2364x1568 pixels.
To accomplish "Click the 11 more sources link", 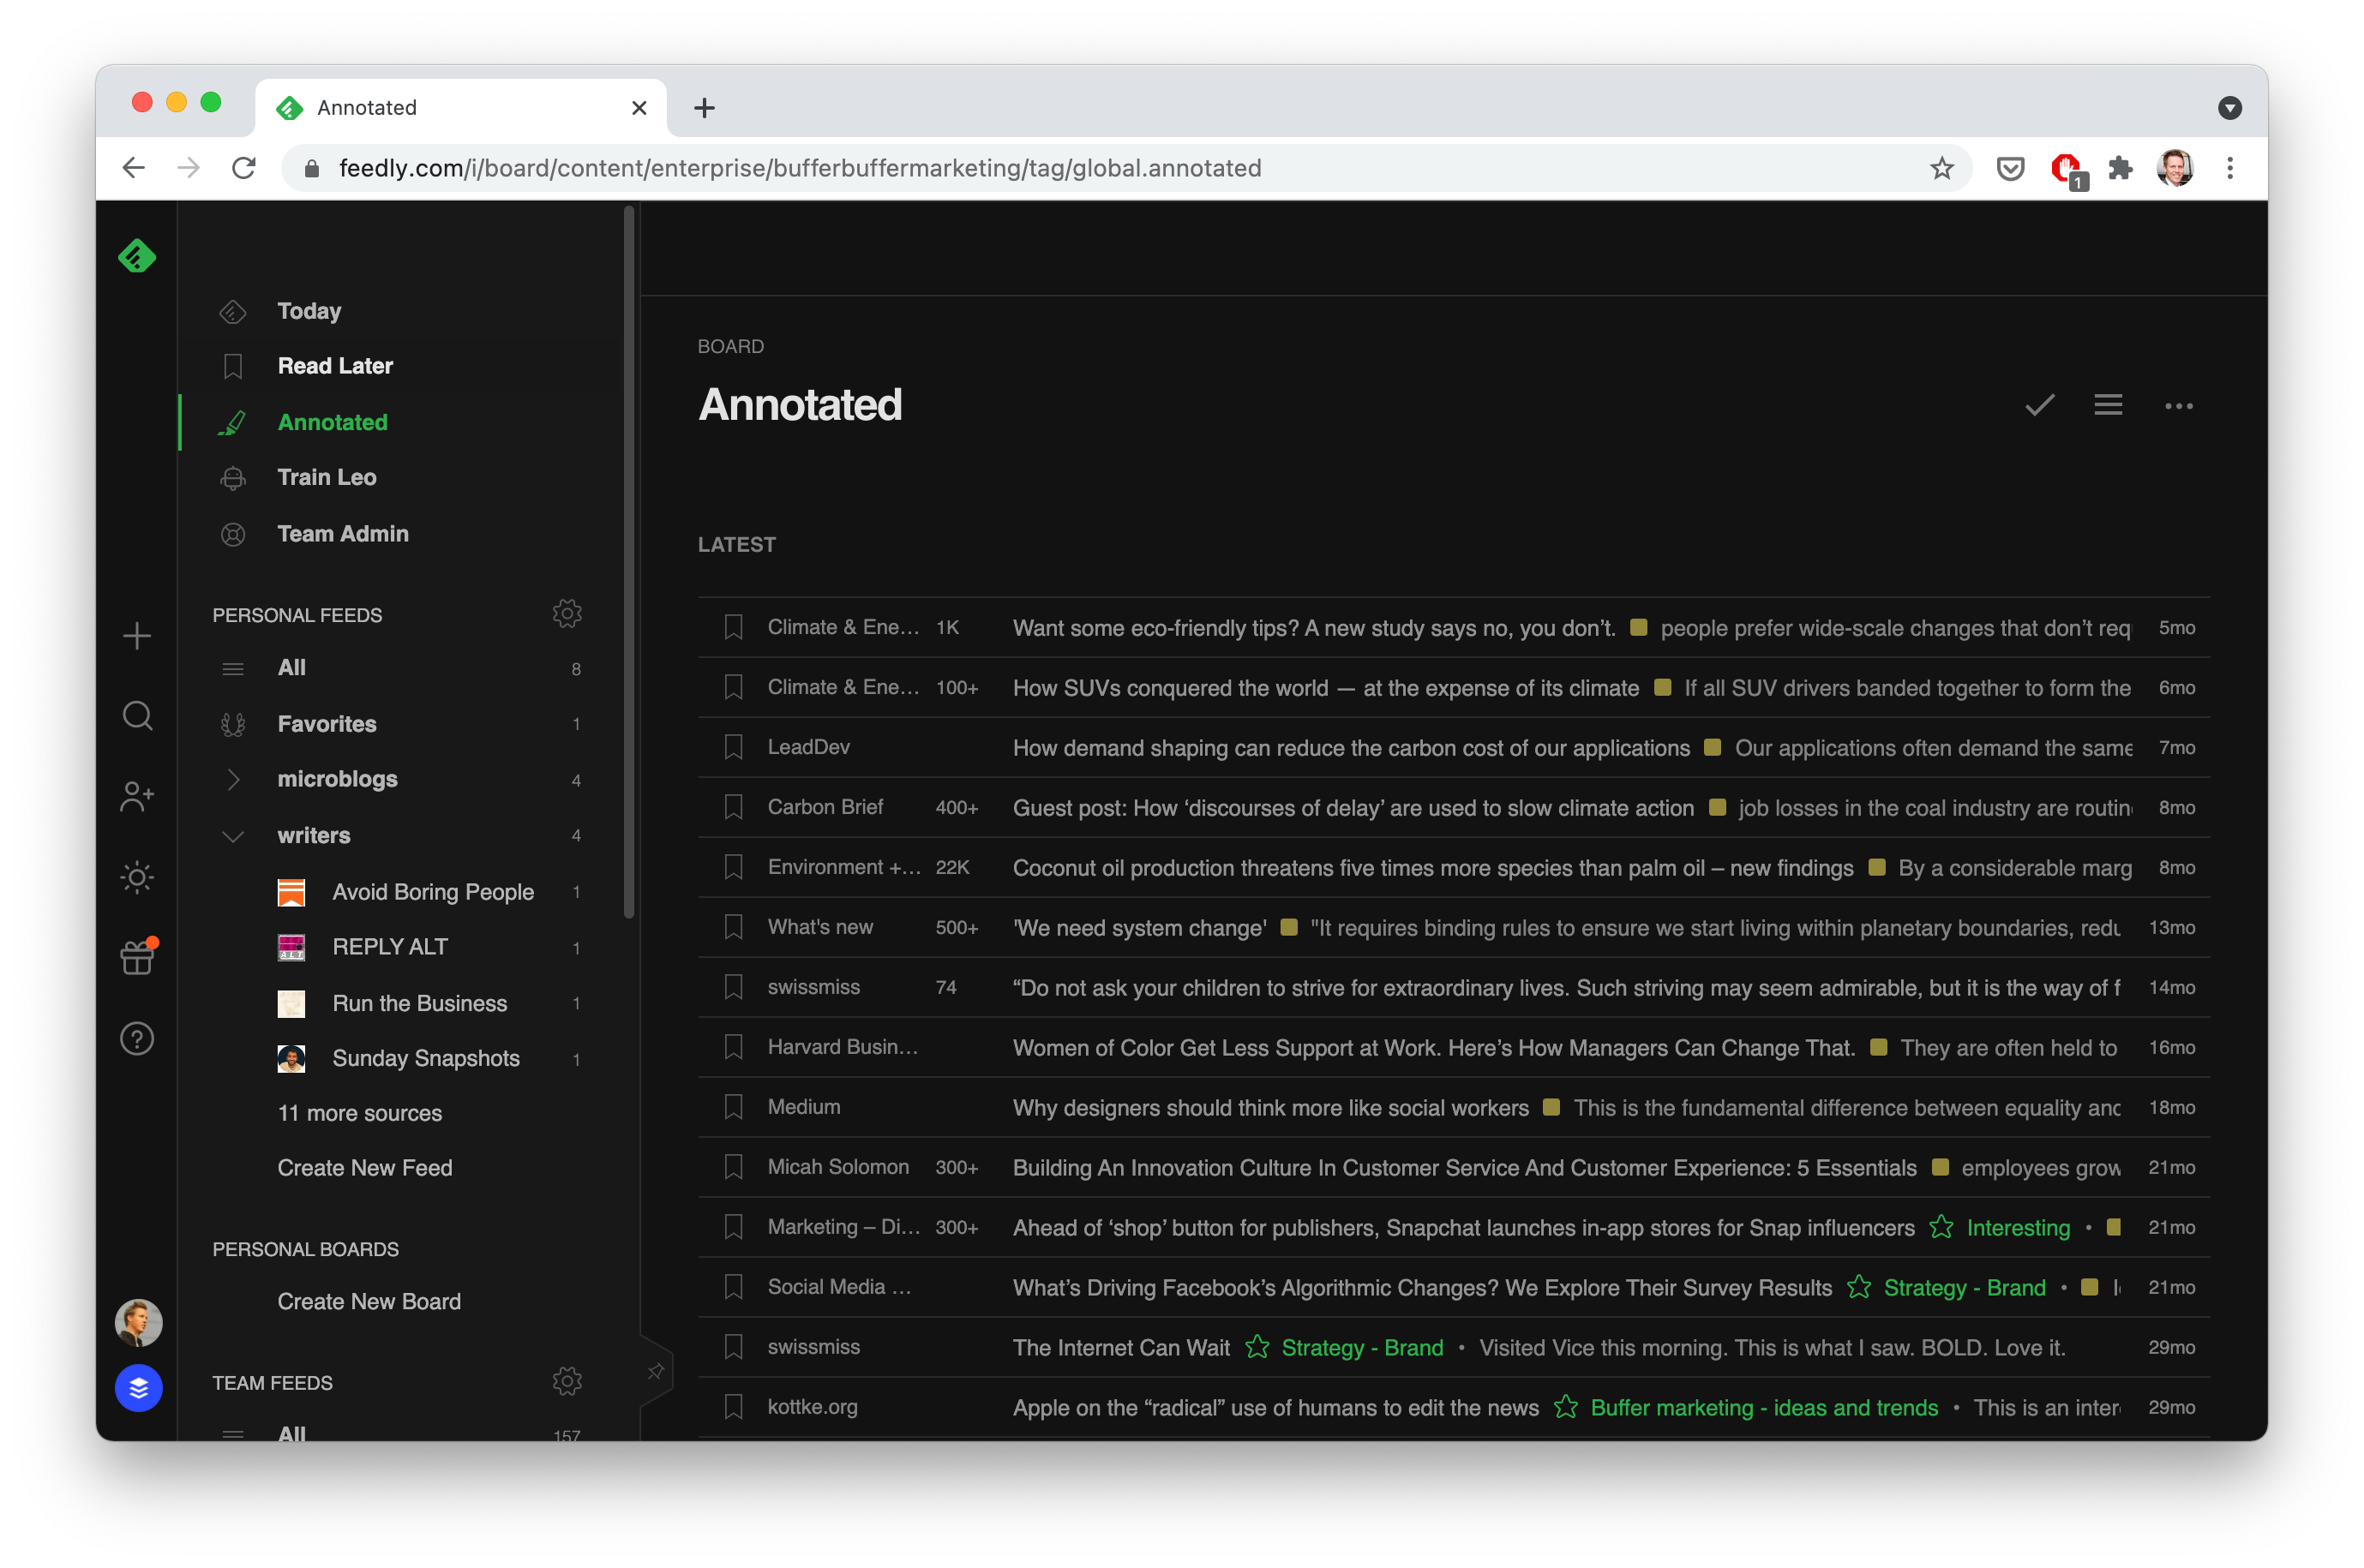I will 359,1113.
